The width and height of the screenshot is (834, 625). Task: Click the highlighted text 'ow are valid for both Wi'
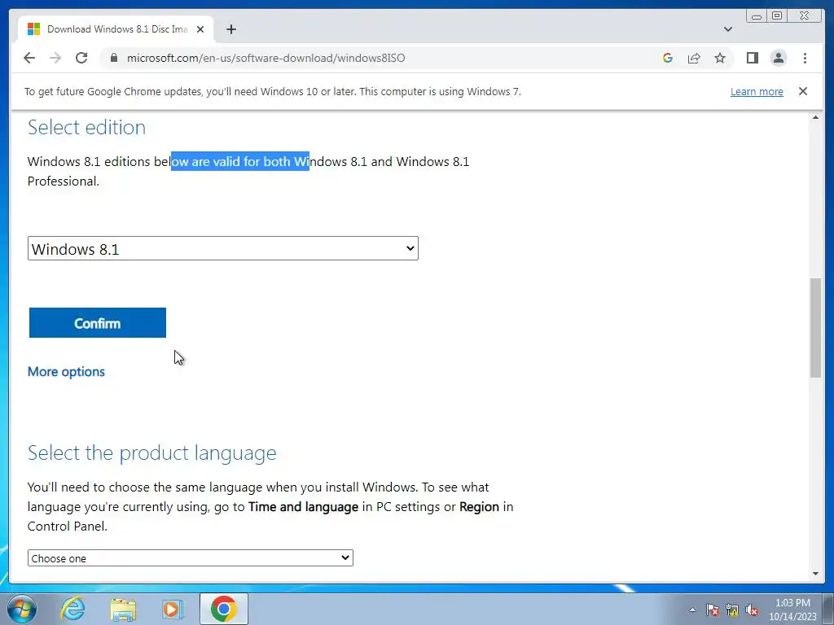pos(240,162)
